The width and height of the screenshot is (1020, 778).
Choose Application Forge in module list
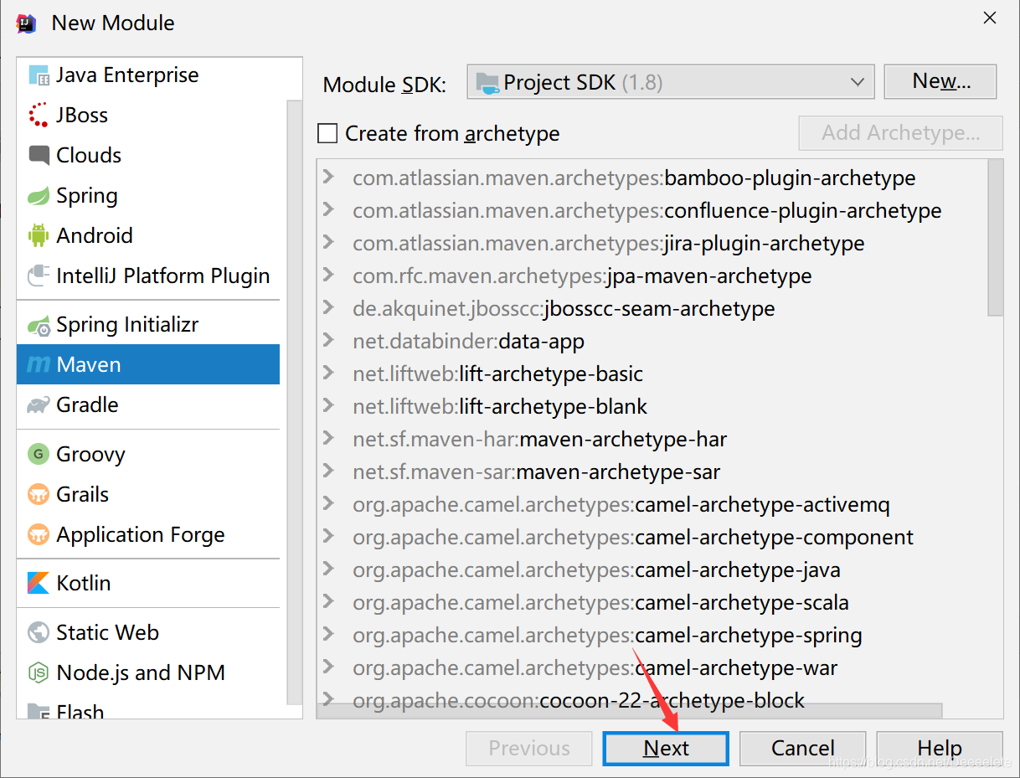pyautogui.click(x=148, y=535)
